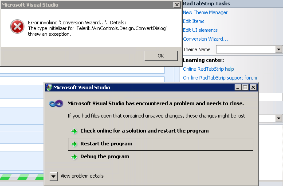Maximize the crash dialog window
This screenshot has width=283, height=186.
[x=245, y=87]
